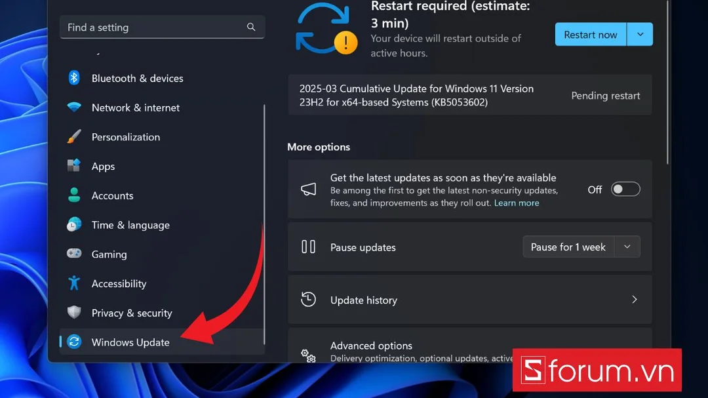Select Personalization in the sidebar
Image resolution: width=708 pixels, height=398 pixels.
pyautogui.click(x=162, y=137)
